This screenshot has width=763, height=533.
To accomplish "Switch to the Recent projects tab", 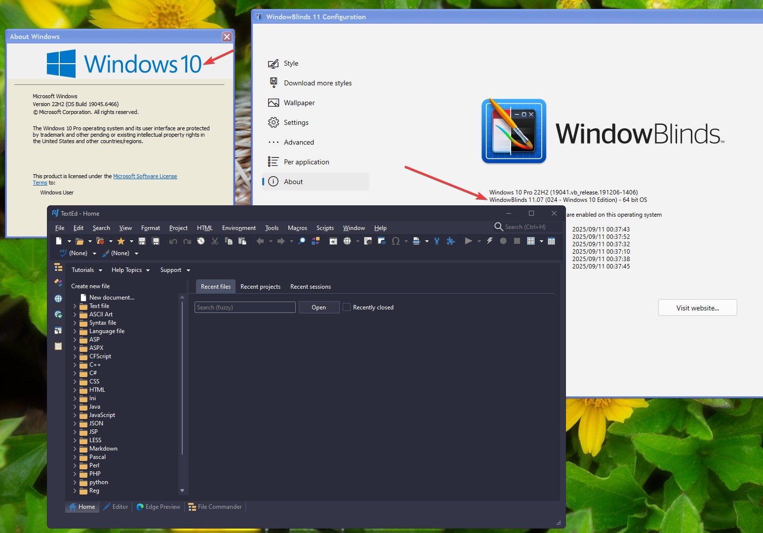I will pos(260,287).
